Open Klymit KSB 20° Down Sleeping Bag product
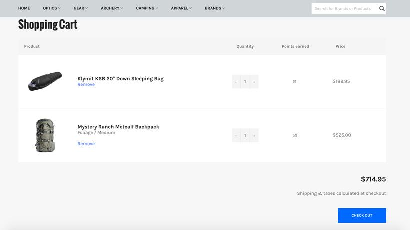 pos(120,78)
